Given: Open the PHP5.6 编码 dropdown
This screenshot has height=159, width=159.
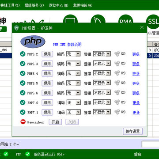Looking at the screenshot, I should pos(73,93).
